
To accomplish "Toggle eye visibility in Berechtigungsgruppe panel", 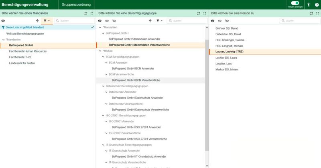I will pyautogui.click(x=100, y=21).
